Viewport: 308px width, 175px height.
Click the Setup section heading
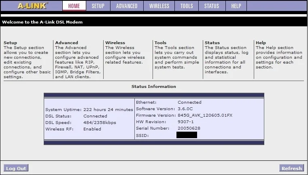(11, 43)
